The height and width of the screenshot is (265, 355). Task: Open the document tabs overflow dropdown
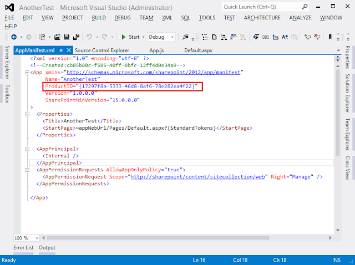pos(338,50)
